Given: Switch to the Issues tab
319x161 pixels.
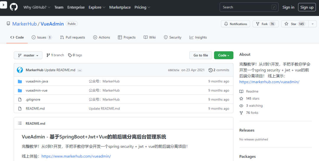Looking at the screenshot, I should [42, 38].
